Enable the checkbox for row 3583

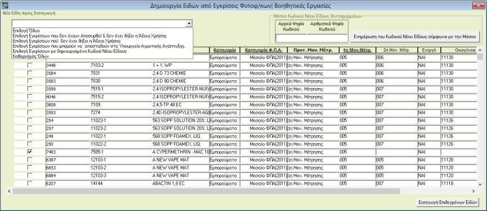tap(30, 81)
